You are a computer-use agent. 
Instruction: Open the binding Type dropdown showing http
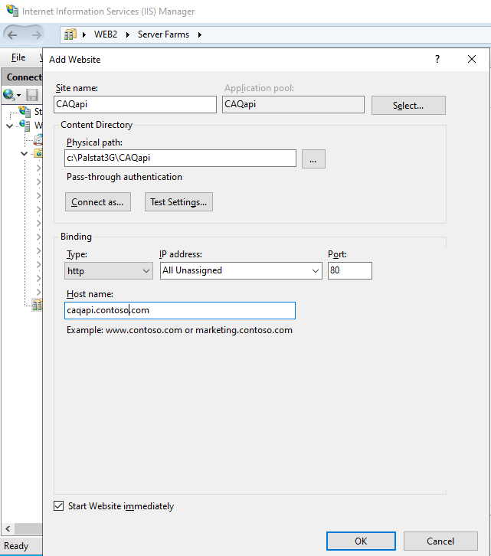pos(109,271)
